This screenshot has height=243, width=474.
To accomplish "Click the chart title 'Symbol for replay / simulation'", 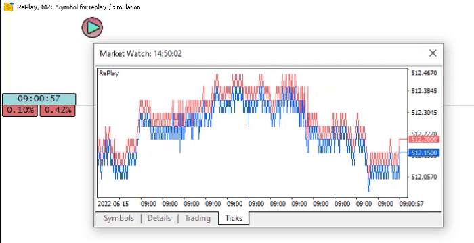I will click(x=98, y=7).
